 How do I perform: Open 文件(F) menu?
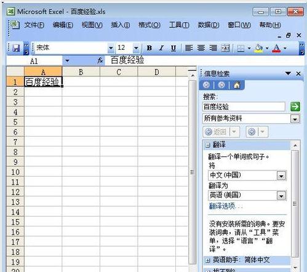click(x=34, y=25)
